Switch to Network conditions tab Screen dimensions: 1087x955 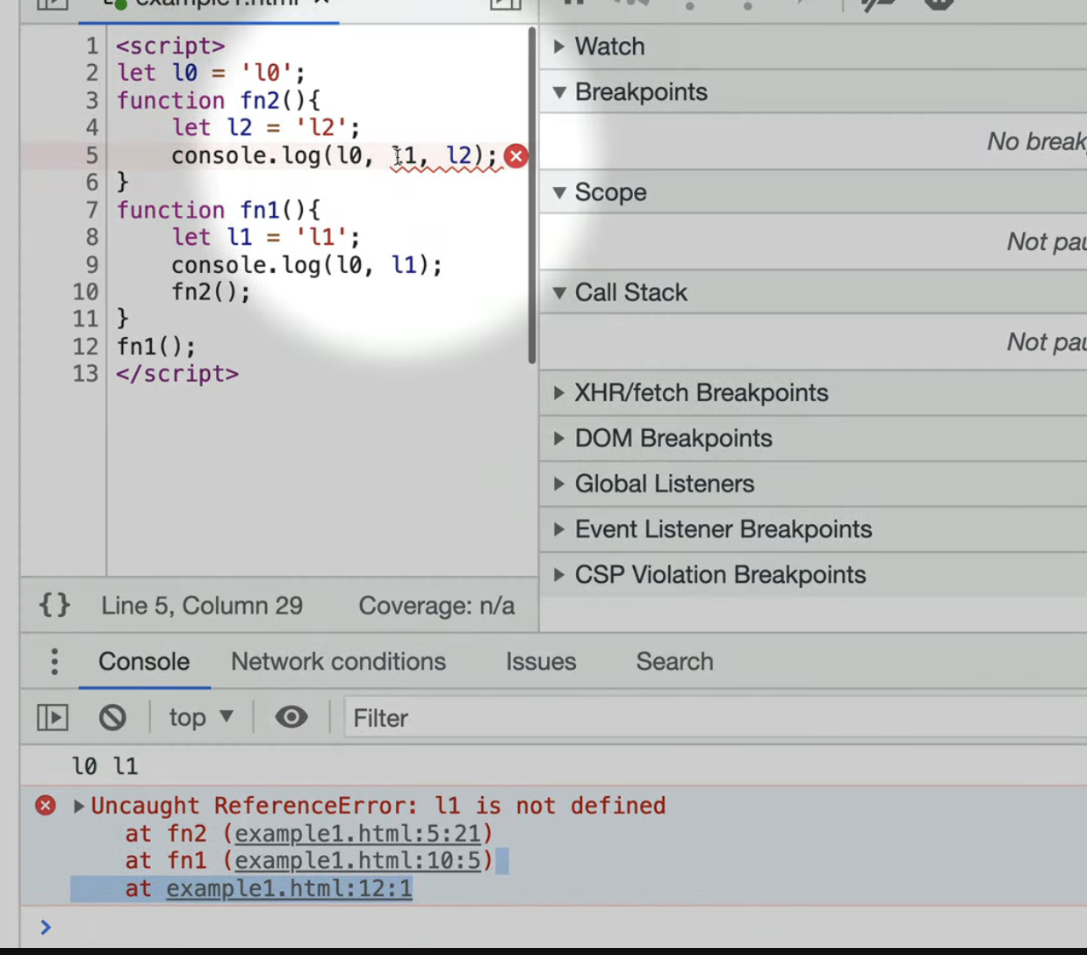coord(338,662)
